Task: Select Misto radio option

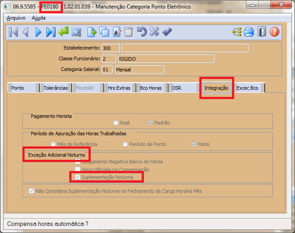Action: click(x=194, y=144)
